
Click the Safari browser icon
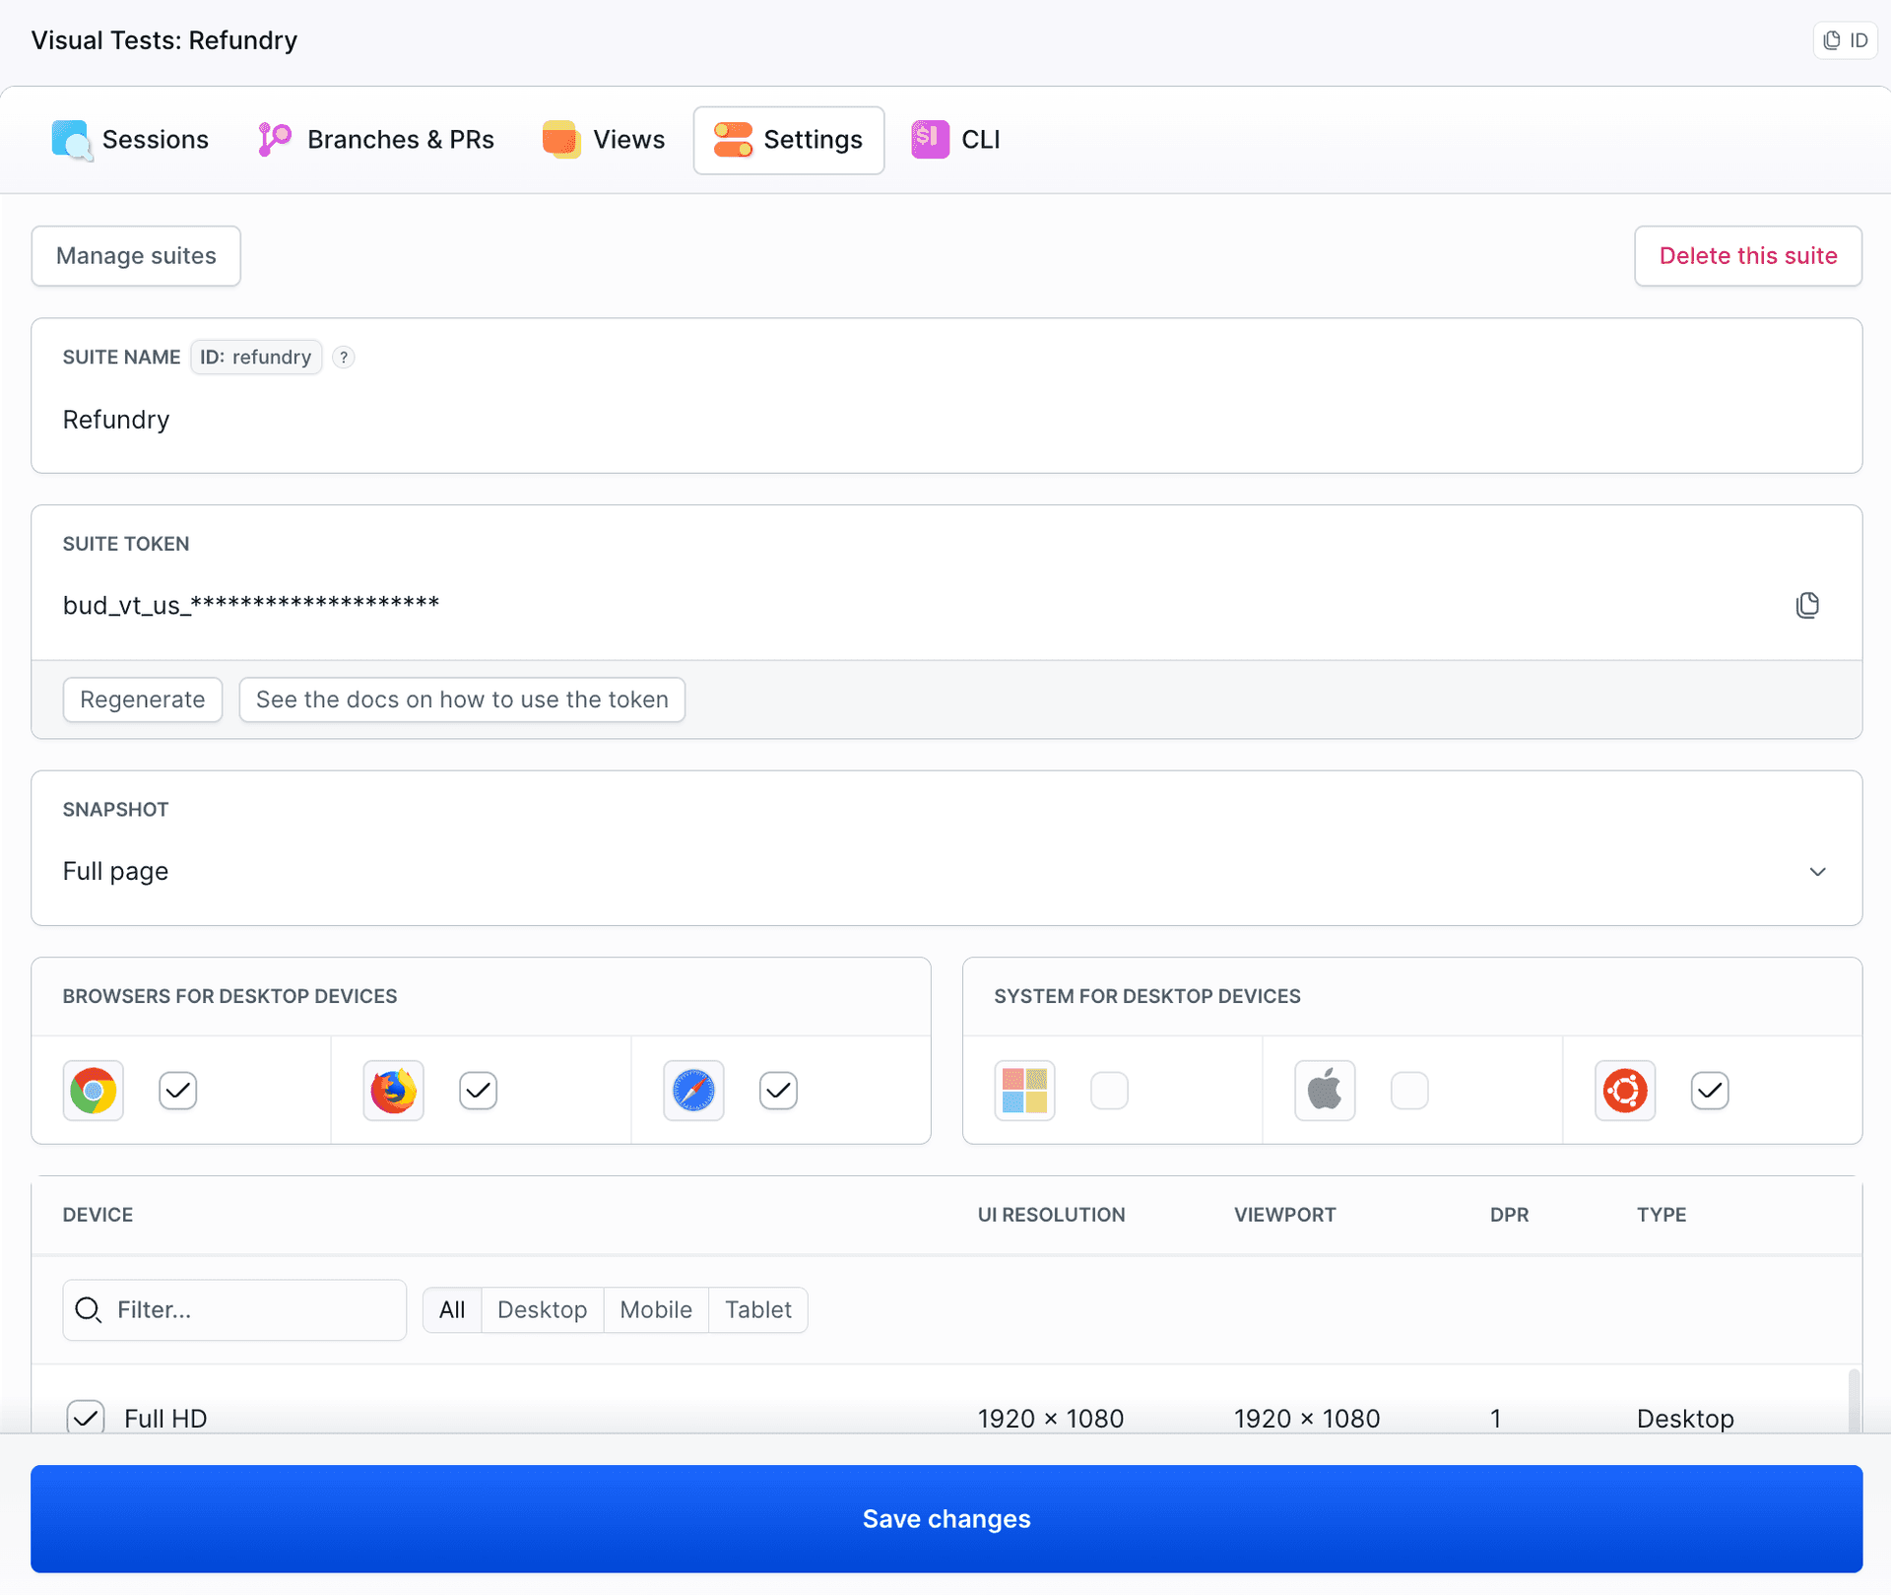693,1091
